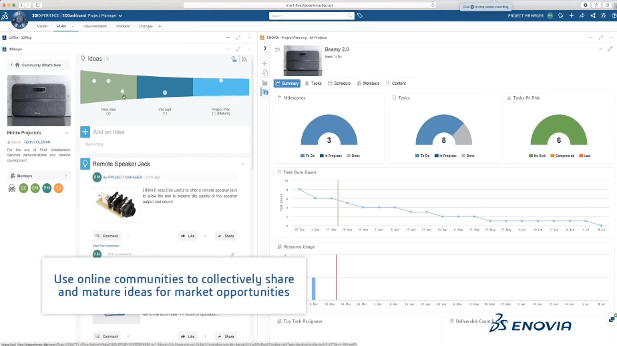Expand the ENOVIA side panel chevron
617x346 pixels.
(265, 48)
